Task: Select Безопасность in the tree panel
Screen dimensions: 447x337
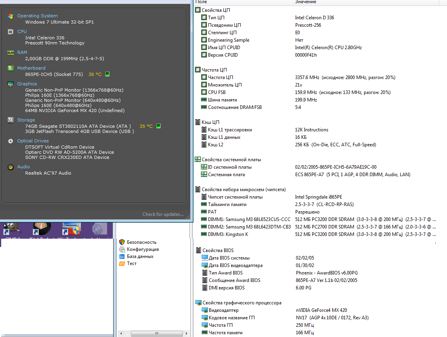Action: click(142, 242)
